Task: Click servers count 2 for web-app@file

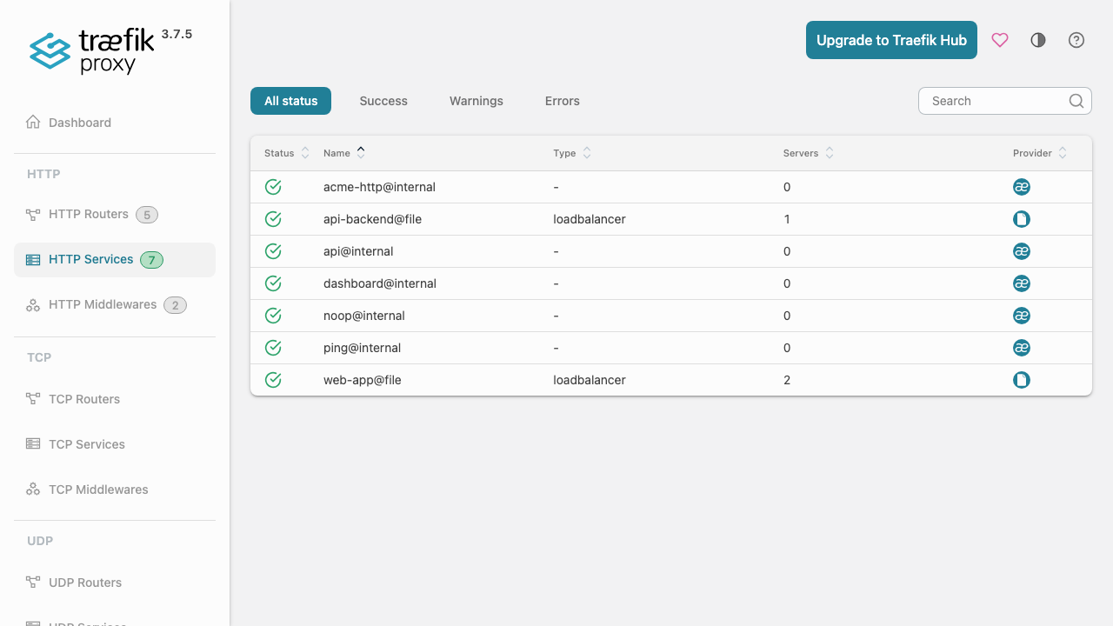Action: click(x=787, y=380)
